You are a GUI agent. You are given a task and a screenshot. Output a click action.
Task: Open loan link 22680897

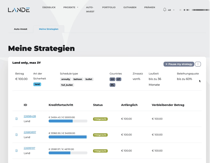click(30, 132)
